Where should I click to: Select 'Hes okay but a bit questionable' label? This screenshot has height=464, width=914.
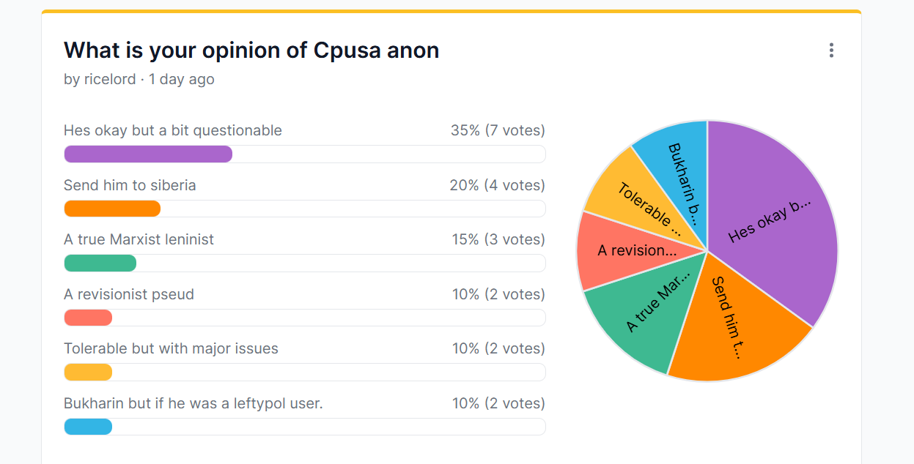(x=173, y=131)
